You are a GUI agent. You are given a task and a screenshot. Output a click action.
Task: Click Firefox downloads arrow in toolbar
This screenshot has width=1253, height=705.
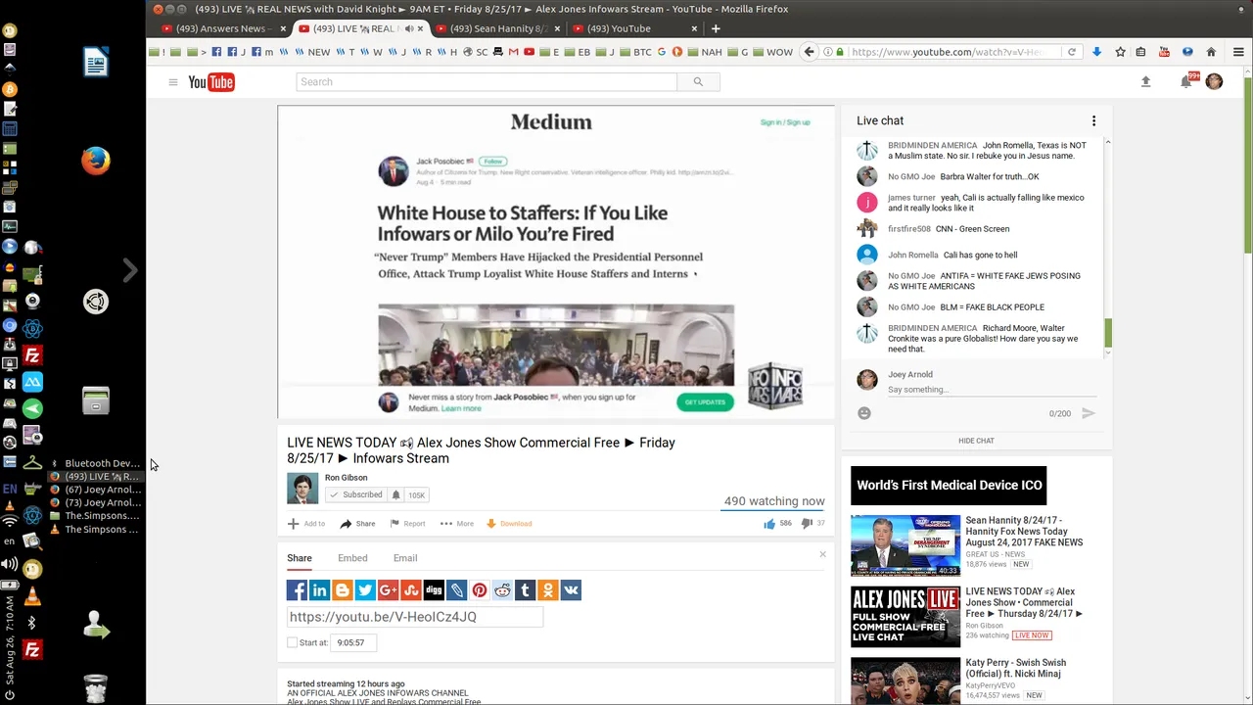(1096, 52)
